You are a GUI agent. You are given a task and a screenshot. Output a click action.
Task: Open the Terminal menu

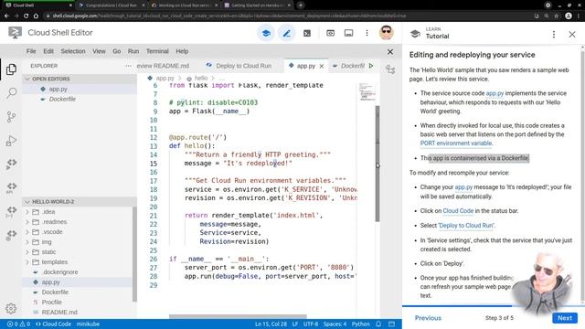point(157,51)
